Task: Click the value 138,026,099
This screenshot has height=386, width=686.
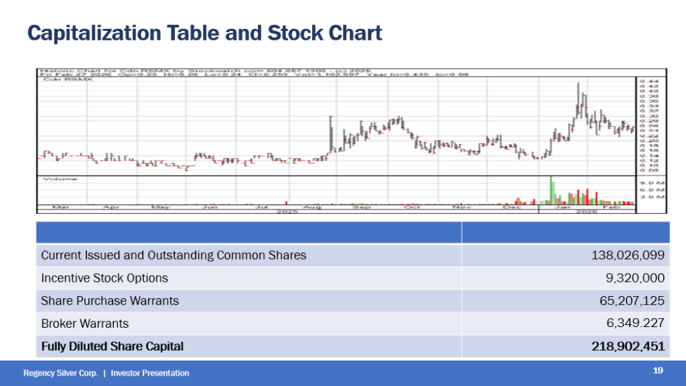Action: [x=628, y=256]
